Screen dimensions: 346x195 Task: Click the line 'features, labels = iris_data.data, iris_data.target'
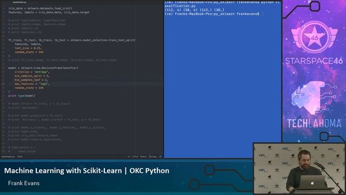(49, 12)
